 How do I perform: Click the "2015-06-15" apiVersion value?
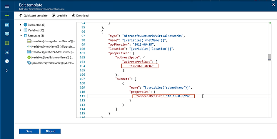coord(144,45)
